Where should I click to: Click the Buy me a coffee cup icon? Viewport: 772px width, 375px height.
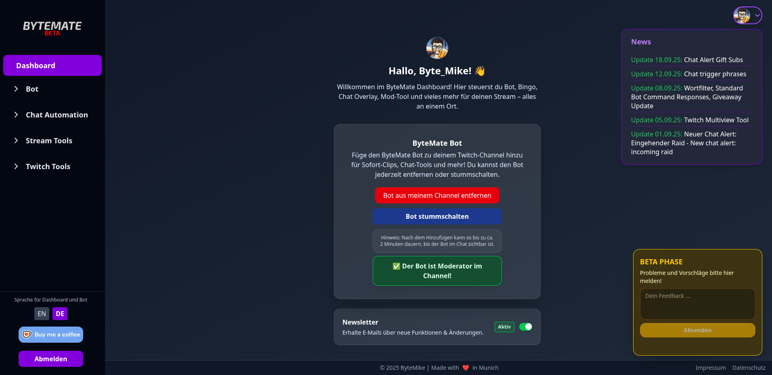click(x=27, y=335)
